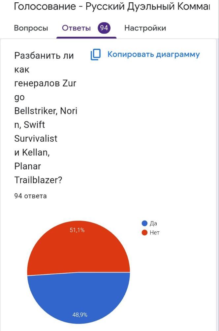This screenshot has width=219, height=331.
Task: Click the Нет legend label text
Action: click(154, 233)
